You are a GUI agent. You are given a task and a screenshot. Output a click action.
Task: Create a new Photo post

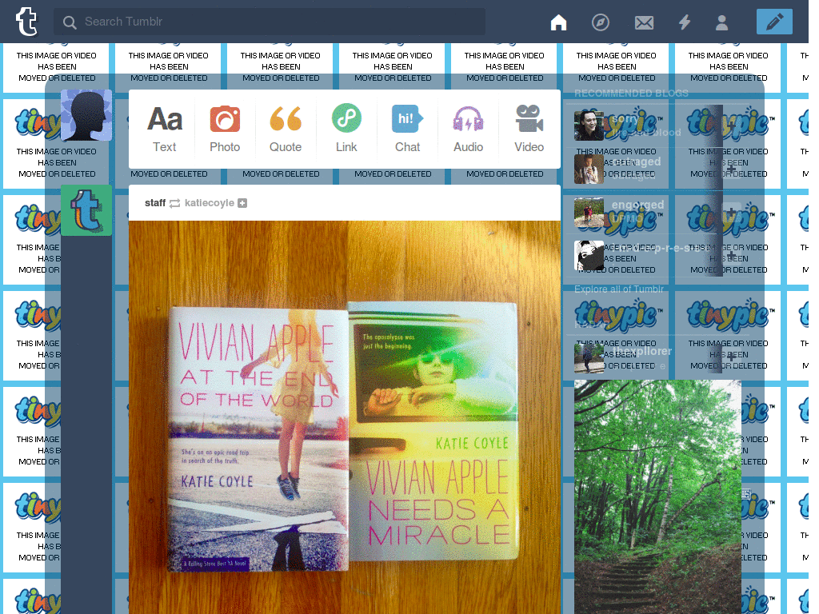click(225, 129)
